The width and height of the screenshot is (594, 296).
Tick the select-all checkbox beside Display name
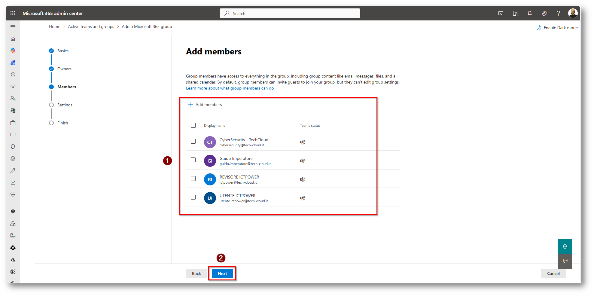click(x=193, y=125)
